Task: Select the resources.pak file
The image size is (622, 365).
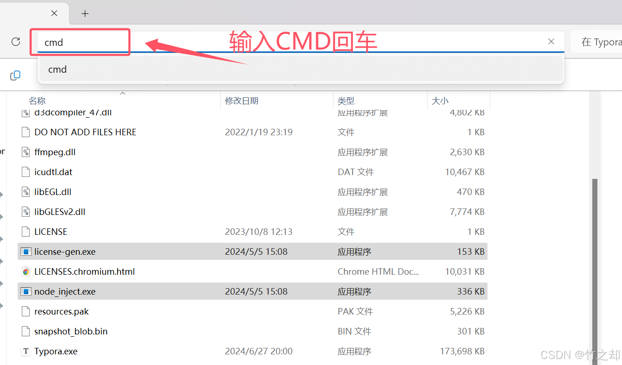Action: [252, 311]
